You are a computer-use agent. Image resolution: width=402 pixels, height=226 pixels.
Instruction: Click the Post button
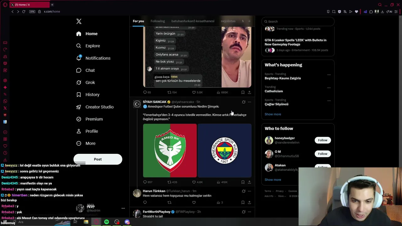pos(98,159)
